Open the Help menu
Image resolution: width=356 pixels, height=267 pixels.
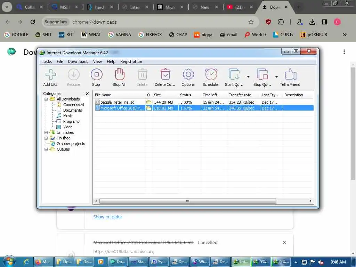click(x=111, y=62)
